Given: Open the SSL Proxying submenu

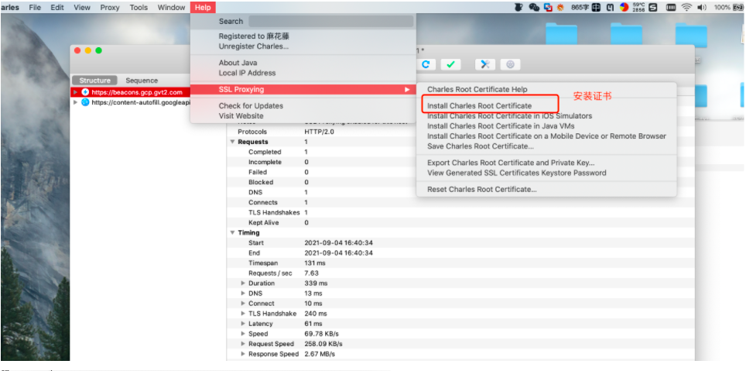Looking at the screenshot, I should [x=303, y=90].
